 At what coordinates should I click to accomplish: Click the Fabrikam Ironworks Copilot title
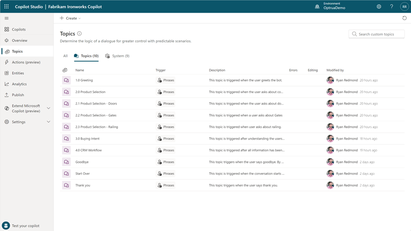pyautogui.click(x=75, y=7)
